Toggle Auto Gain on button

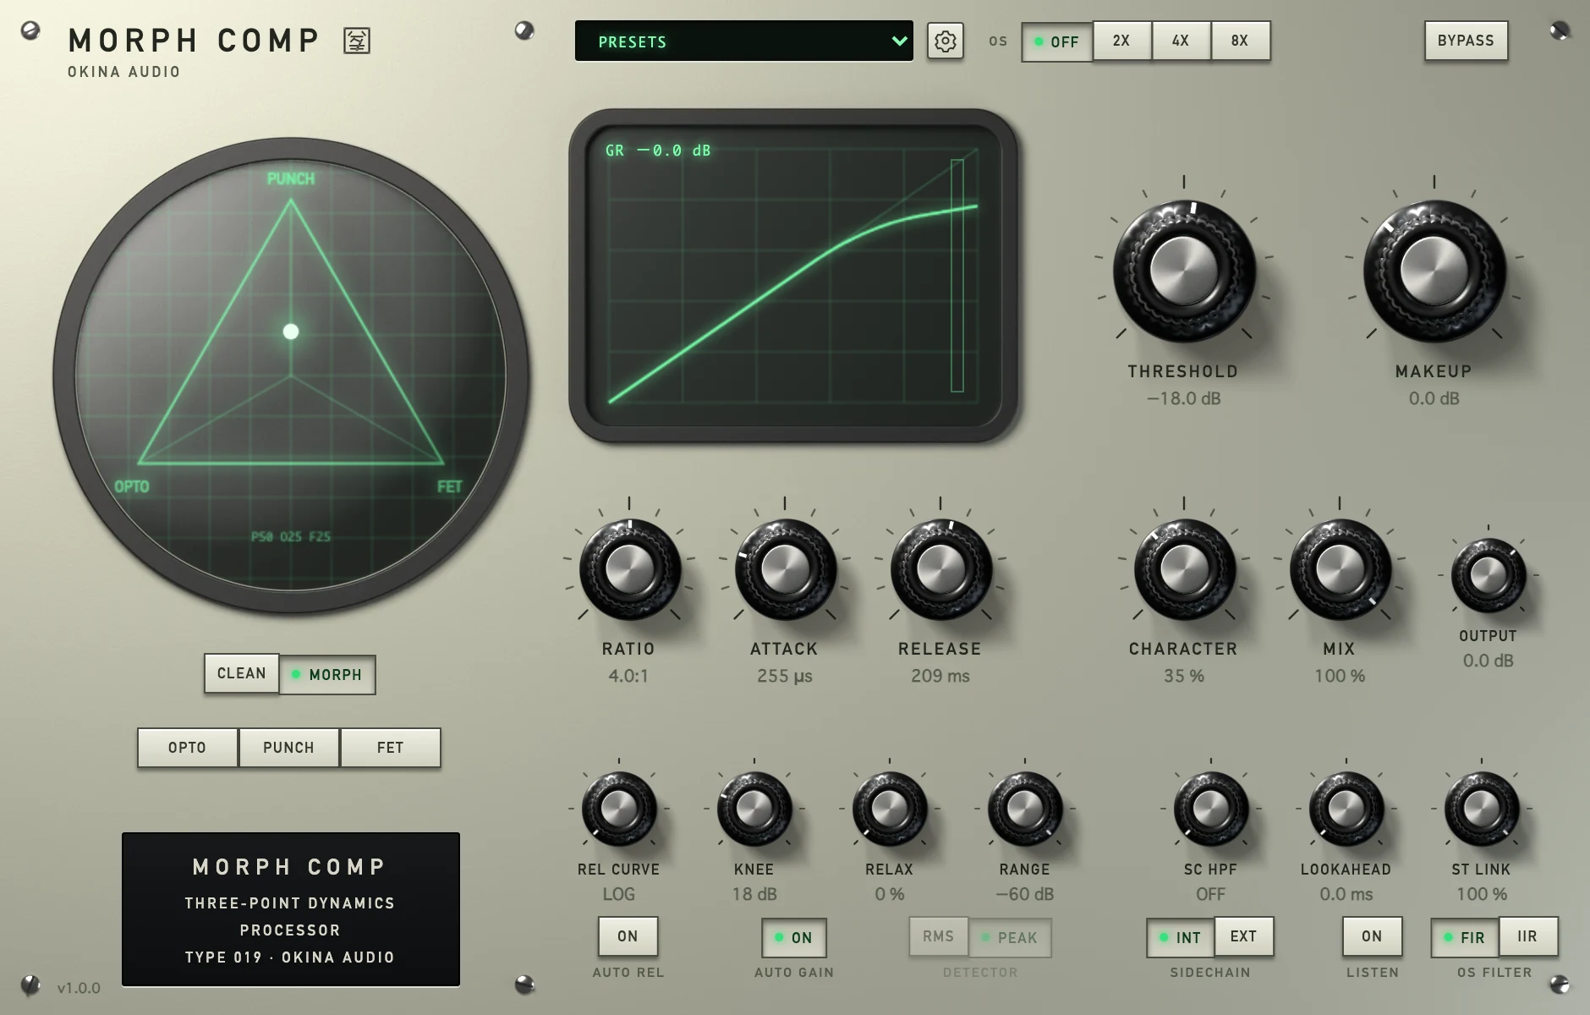tap(794, 938)
